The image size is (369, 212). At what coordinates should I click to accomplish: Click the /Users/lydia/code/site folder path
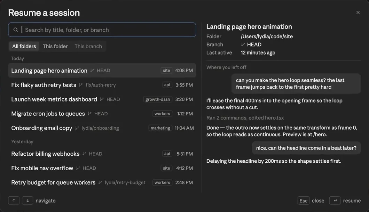(267, 36)
